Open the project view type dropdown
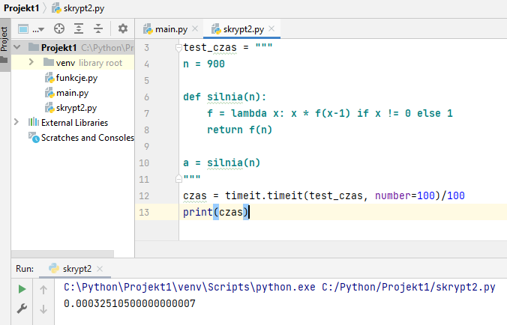This screenshot has height=325, width=507. click(31, 29)
